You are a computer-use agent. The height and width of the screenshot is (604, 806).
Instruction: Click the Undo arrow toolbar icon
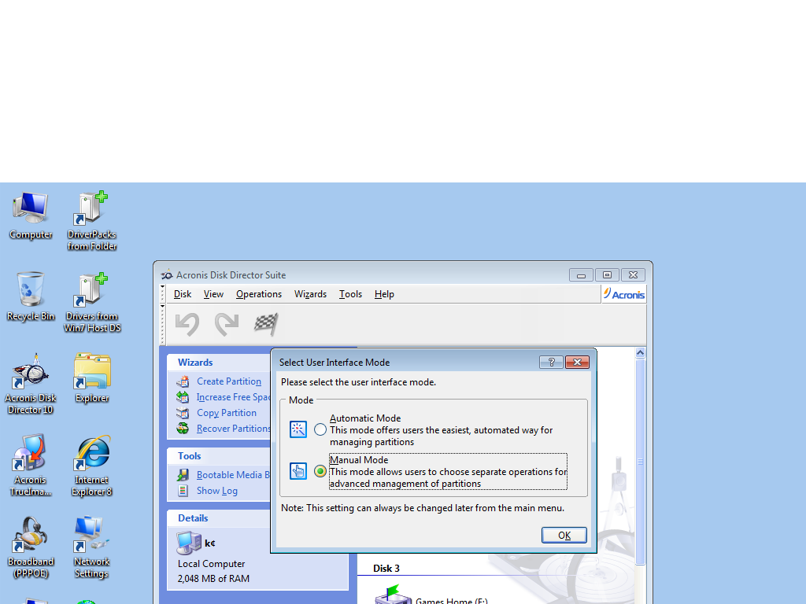click(187, 324)
